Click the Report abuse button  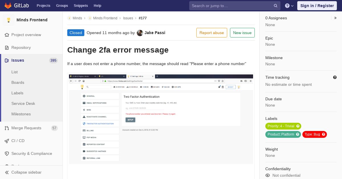(212, 33)
